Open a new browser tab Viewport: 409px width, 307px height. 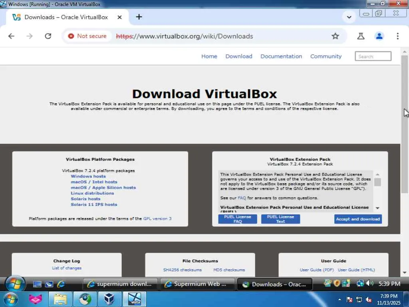[x=139, y=17]
